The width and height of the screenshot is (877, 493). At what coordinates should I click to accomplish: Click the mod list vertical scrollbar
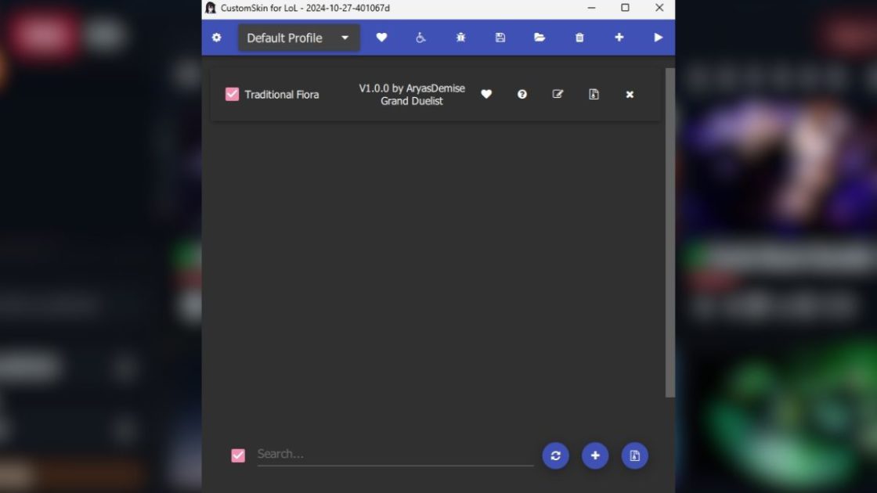[x=670, y=232]
